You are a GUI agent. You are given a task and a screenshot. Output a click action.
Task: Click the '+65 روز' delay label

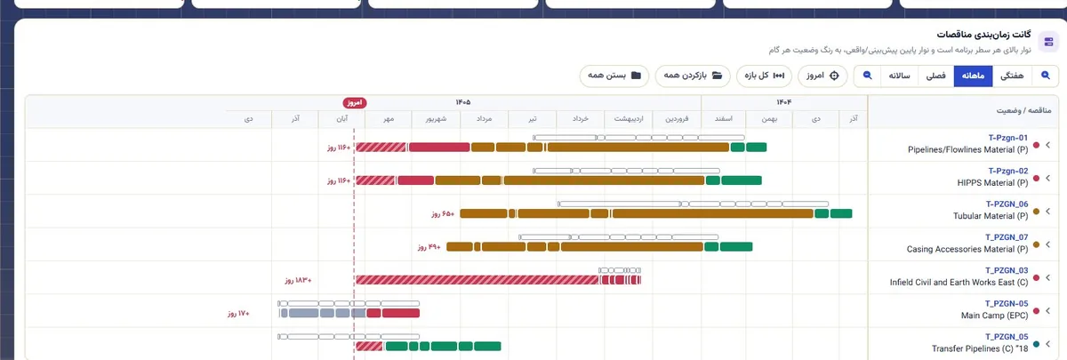click(x=443, y=213)
